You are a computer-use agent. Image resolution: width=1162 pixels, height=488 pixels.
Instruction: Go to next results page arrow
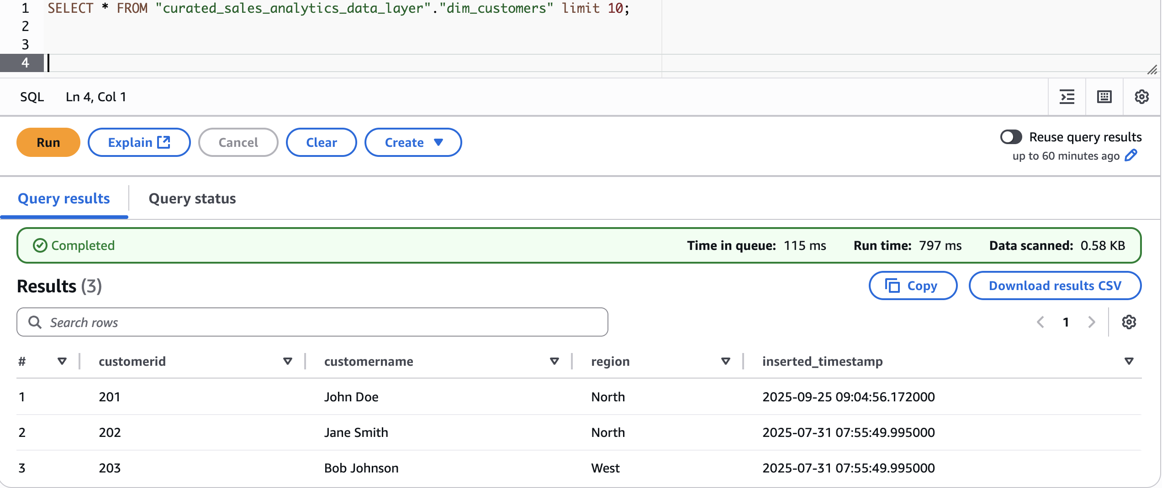(x=1092, y=322)
